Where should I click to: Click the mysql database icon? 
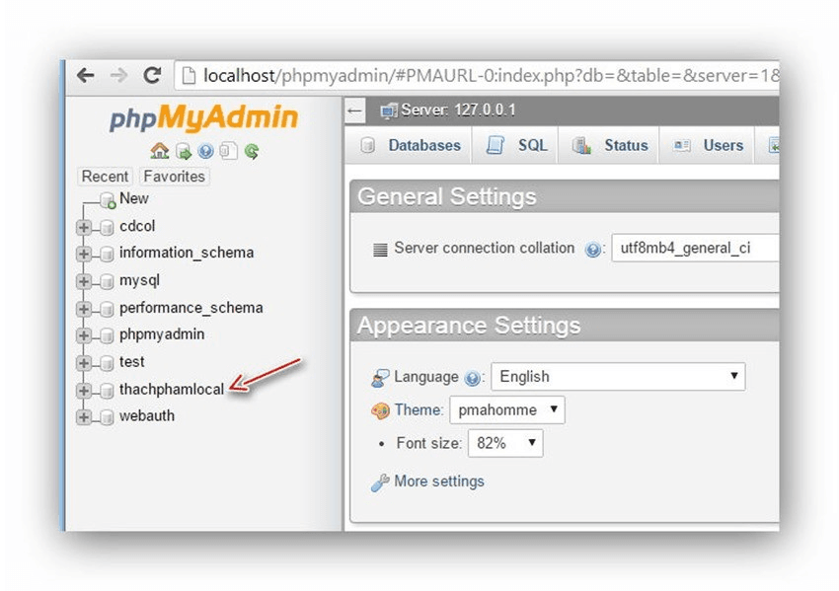point(107,281)
